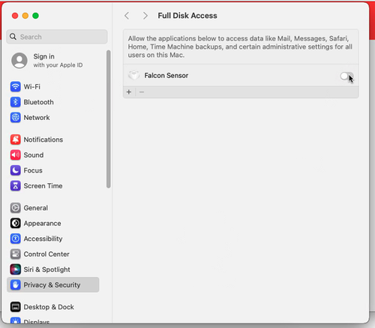Click the sidebar vertical scrollbar
Viewport: 375px width, 328px height.
coord(108,119)
